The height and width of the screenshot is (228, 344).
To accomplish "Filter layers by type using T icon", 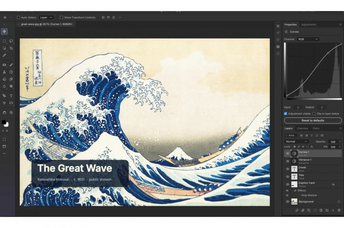I will [312, 135].
